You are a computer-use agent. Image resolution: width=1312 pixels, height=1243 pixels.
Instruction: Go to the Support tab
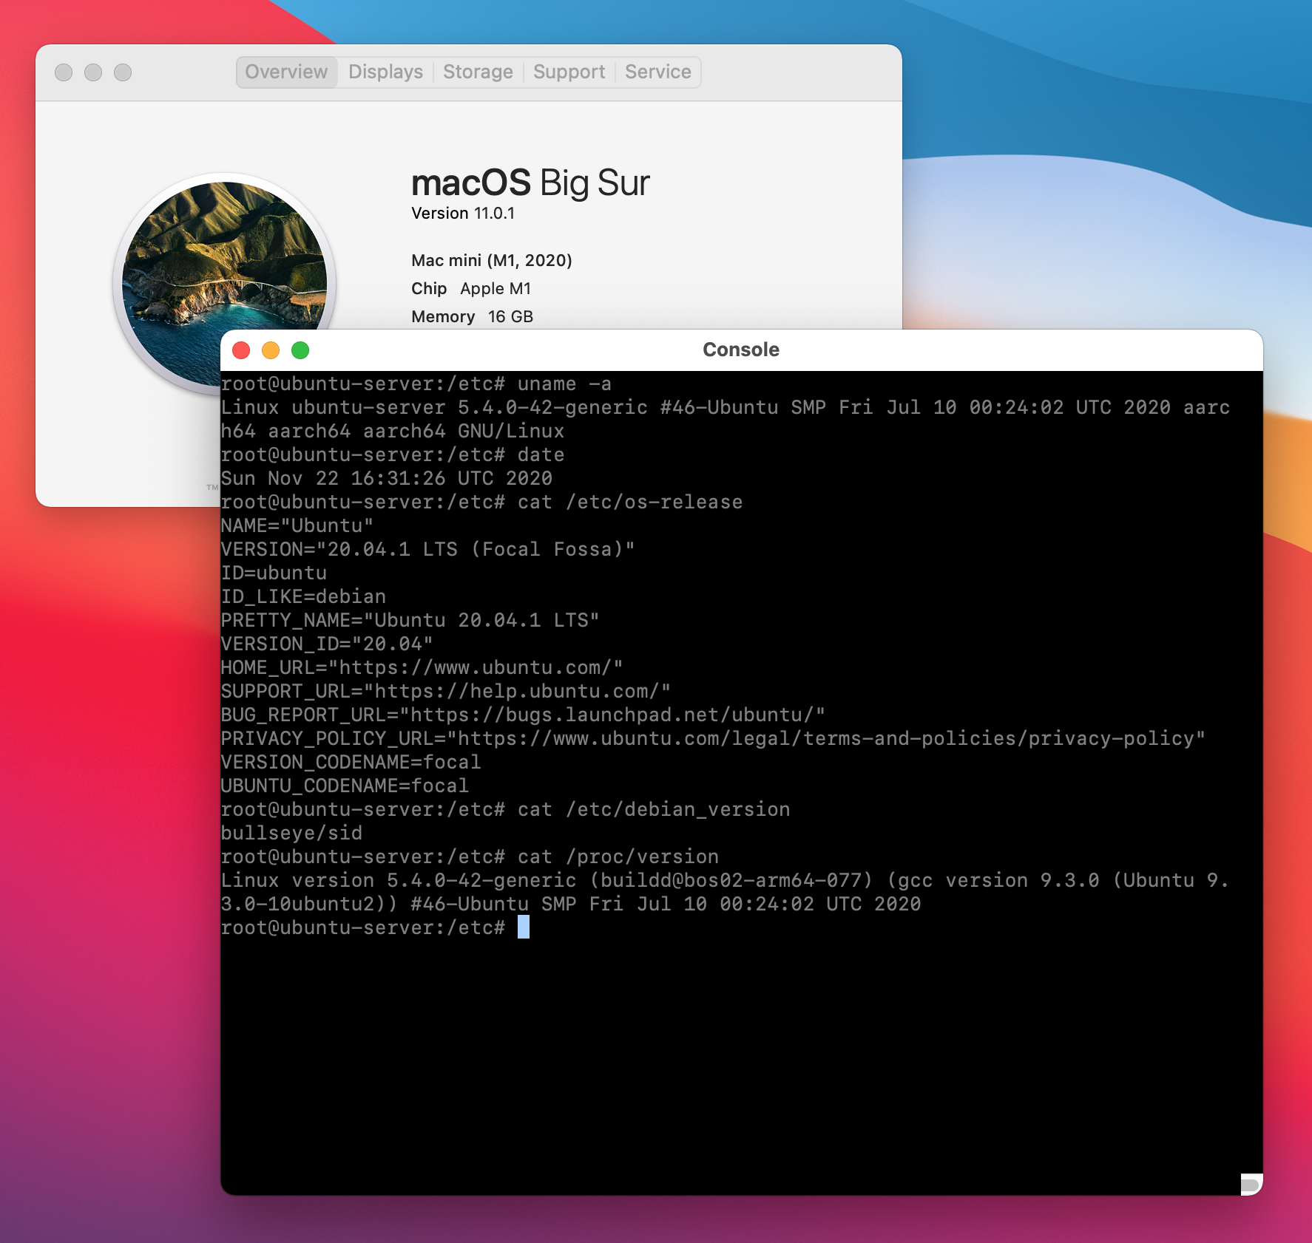pyautogui.click(x=569, y=72)
